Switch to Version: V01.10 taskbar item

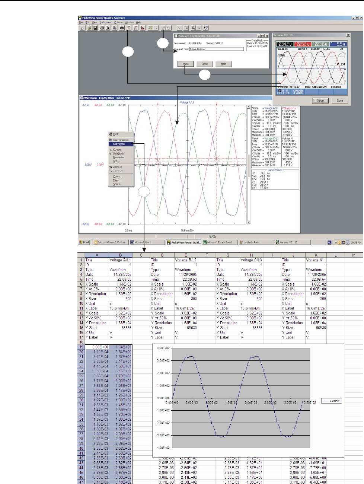point(292,242)
